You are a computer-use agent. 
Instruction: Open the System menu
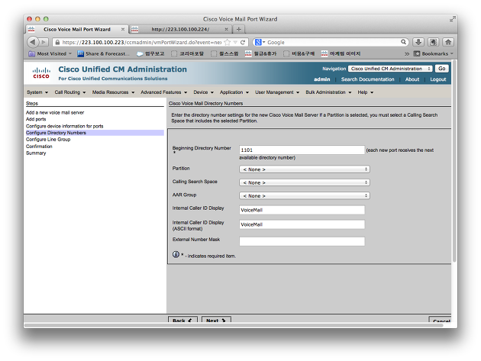click(37, 92)
